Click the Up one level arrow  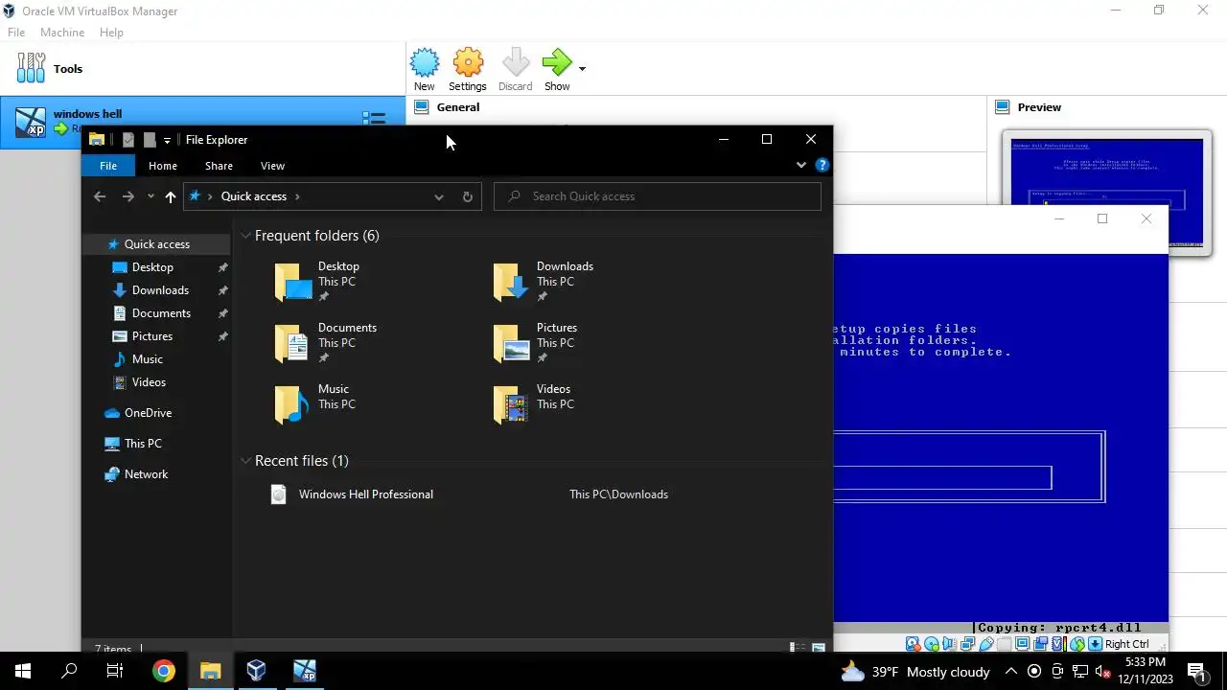[x=171, y=196]
